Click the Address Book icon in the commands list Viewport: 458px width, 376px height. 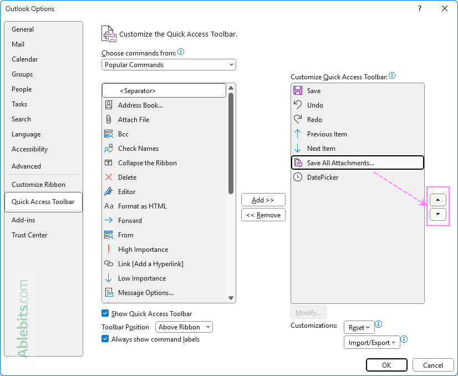tap(109, 105)
